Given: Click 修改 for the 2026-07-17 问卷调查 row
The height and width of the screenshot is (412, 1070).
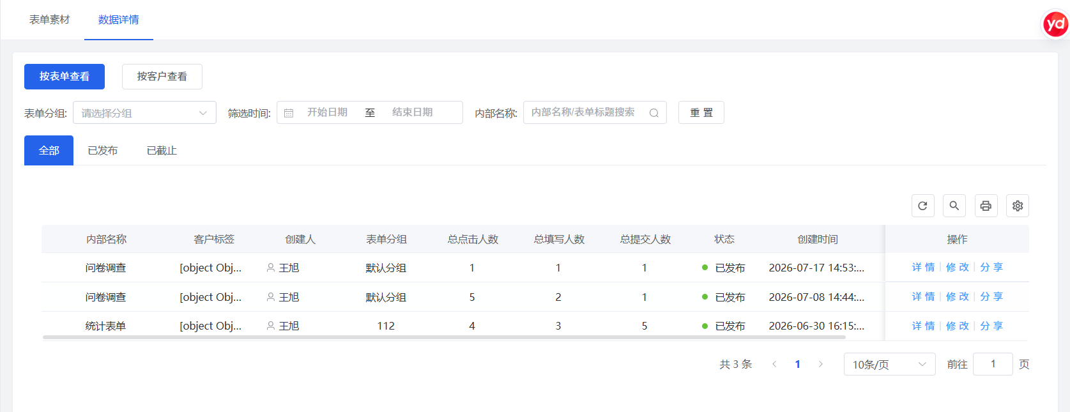Looking at the screenshot, I should [958, 267].
